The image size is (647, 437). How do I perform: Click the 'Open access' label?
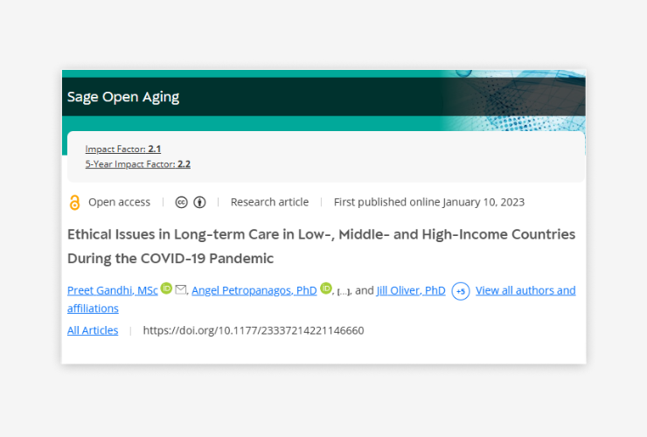tap(119, 202)
